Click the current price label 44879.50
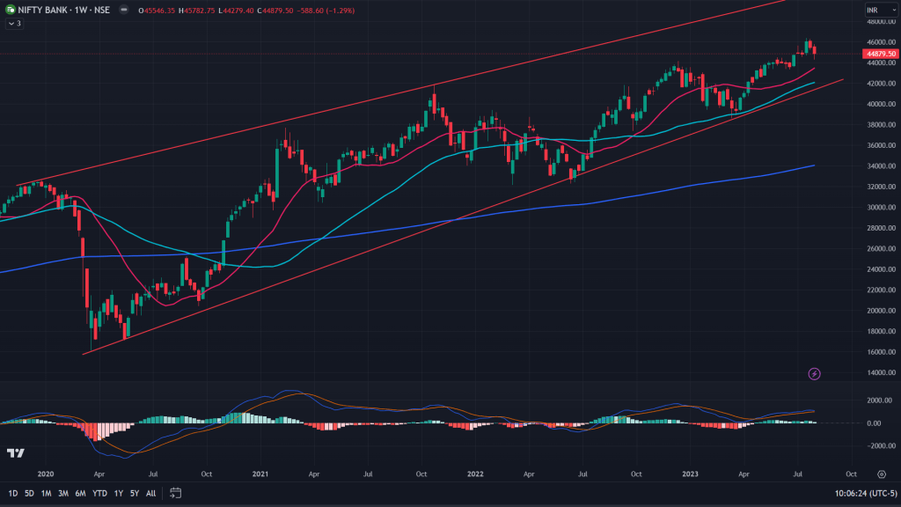The width and height of the screenshot is (901, 507). pos(876,54)
